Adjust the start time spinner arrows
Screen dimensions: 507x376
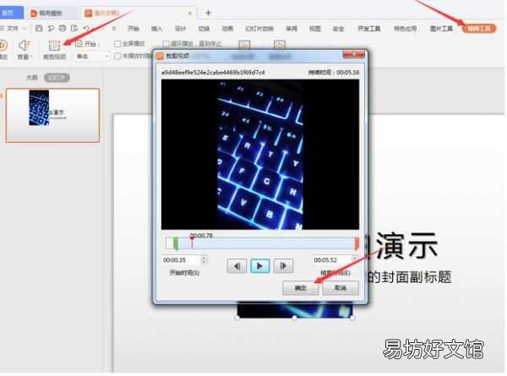[204, 259]
